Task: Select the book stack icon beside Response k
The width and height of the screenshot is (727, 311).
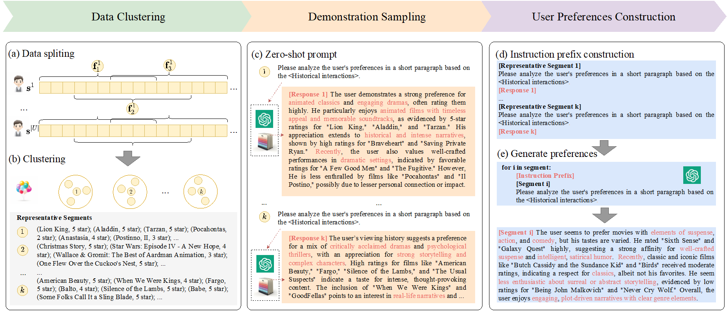Action: point(265,286)
